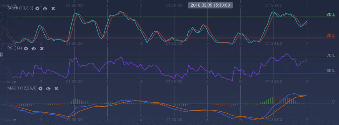Select the Stoch (13,3,3) label
Screen dimensions: 339x125
20,8
